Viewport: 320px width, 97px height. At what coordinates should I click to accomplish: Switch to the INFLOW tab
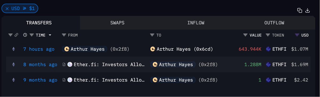[x=196, y=23]
